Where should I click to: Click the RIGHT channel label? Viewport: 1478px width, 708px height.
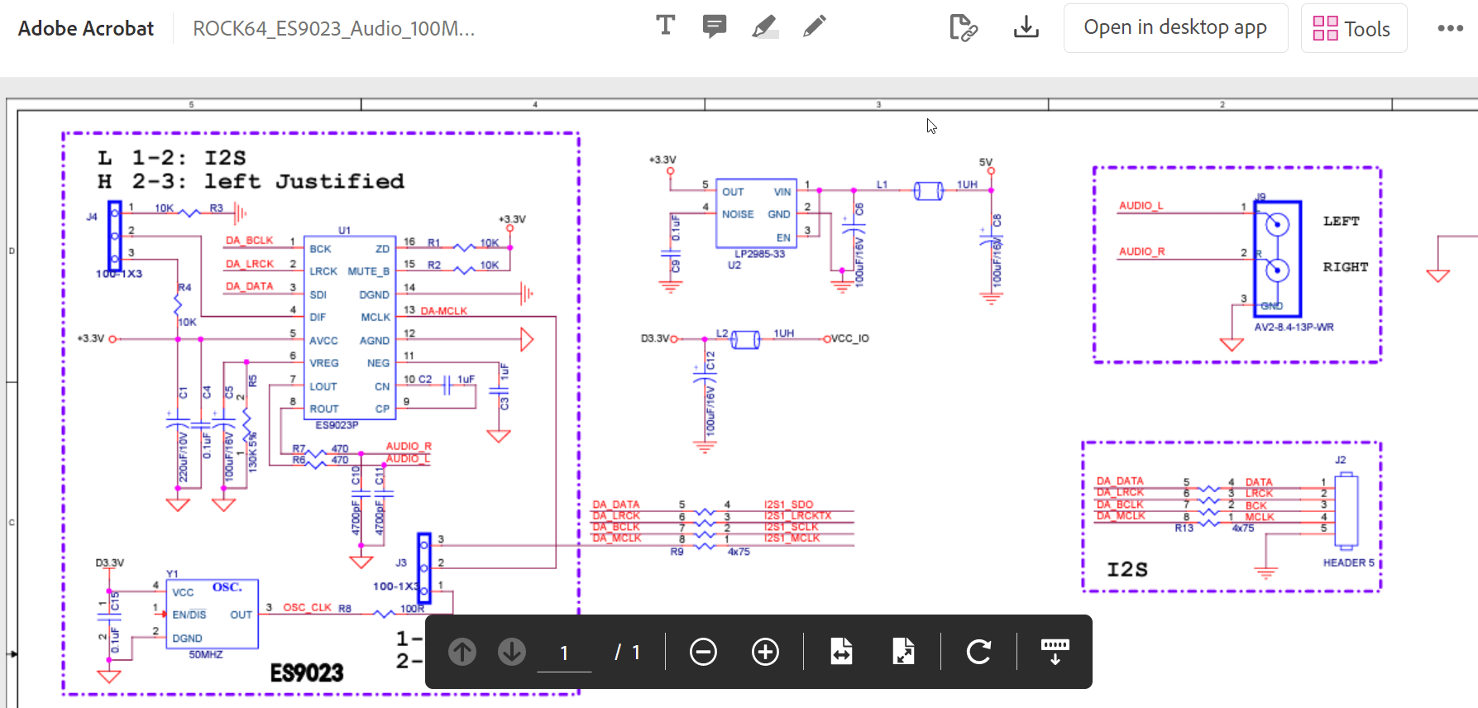point(1346,267)
